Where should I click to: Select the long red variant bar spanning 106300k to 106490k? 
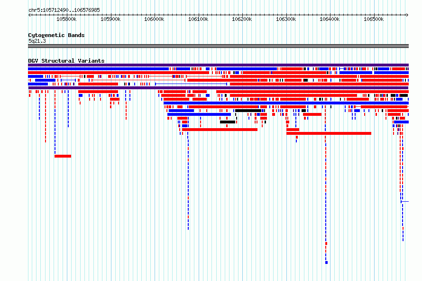tap(329, 133)
